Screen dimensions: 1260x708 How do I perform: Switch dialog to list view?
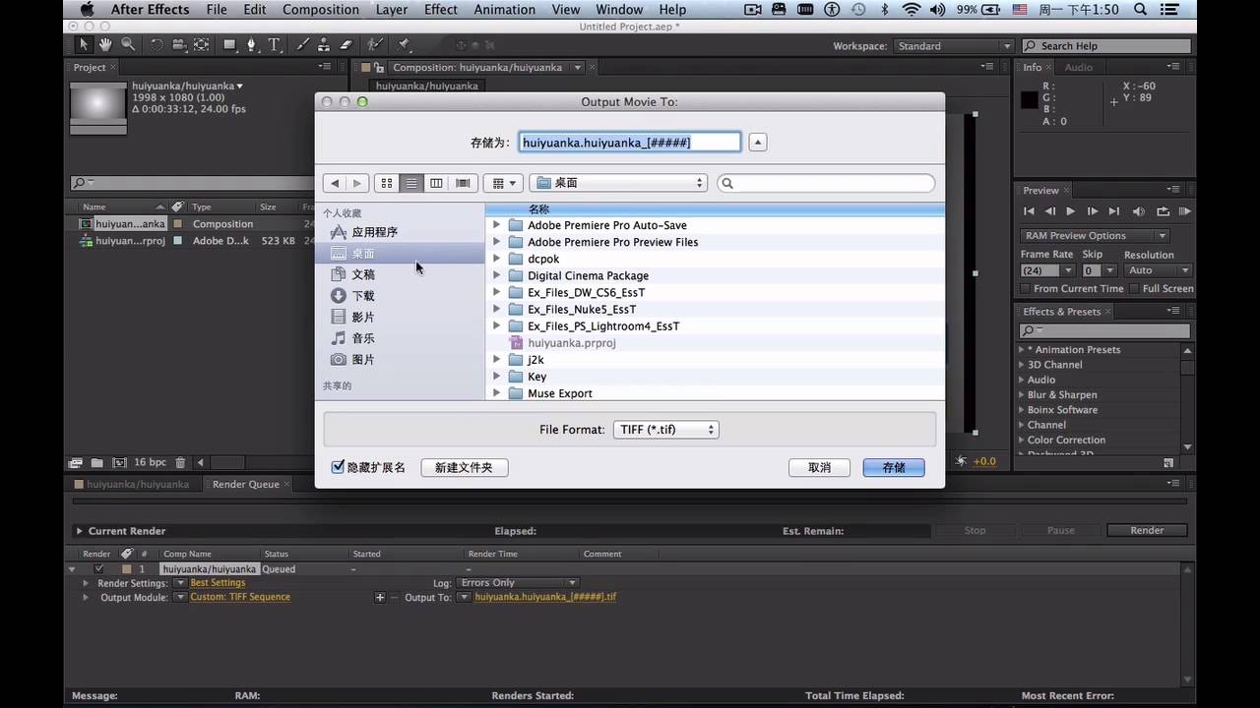(411, 183)
